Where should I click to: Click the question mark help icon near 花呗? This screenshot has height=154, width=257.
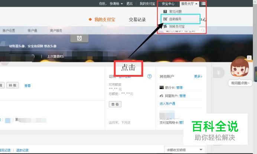coord(149,76)
